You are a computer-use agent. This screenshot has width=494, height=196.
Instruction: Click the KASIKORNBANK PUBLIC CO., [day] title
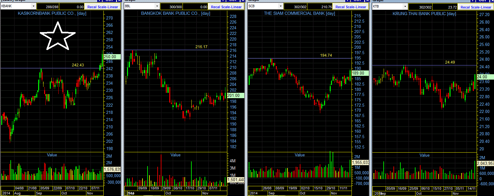(x=52, y=13)
